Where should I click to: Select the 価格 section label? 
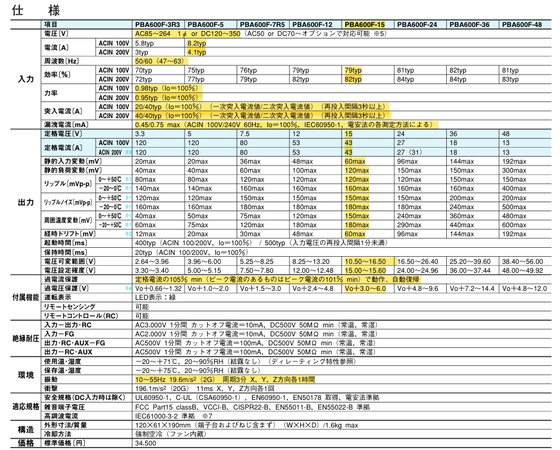[x=26, y=443]
